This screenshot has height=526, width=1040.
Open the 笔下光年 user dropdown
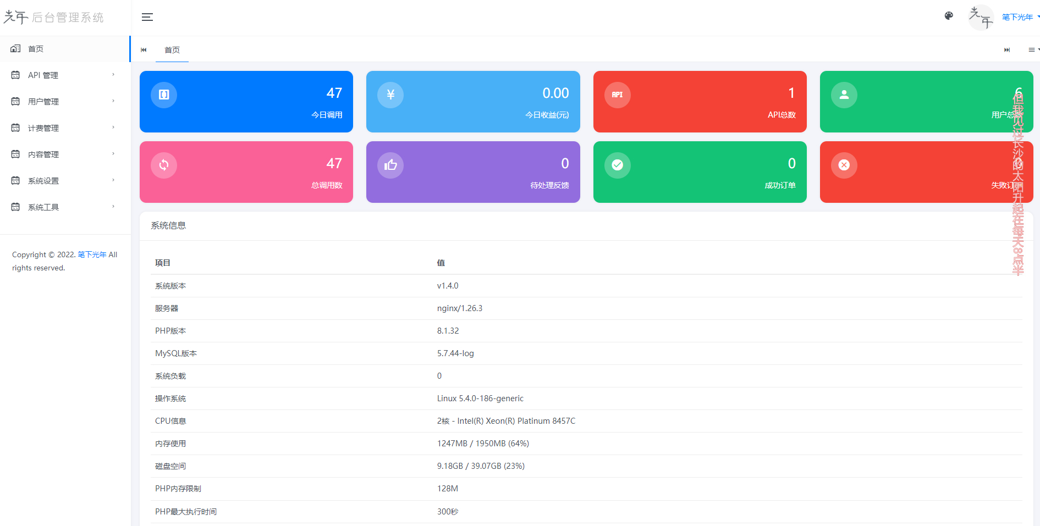[1019, 18]
